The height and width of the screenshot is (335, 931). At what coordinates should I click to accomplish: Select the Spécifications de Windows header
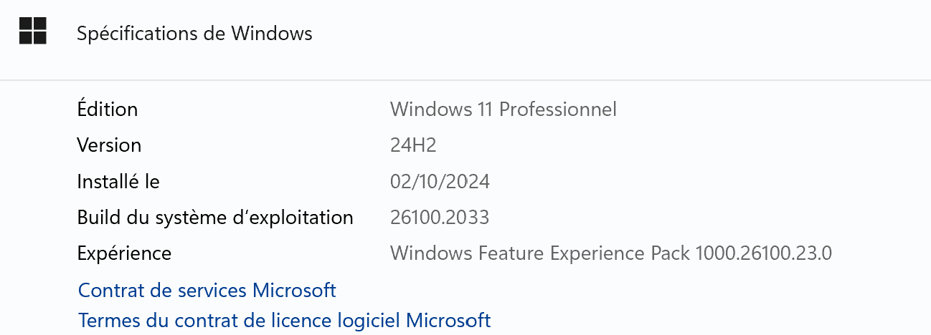pyautogui.click(x=194, y=33)
